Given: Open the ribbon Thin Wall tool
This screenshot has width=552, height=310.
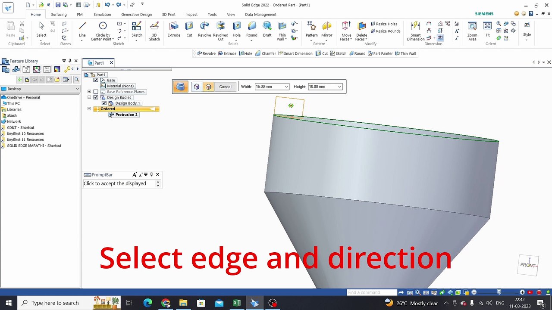Looking at the screenshot, I should 282,31.
